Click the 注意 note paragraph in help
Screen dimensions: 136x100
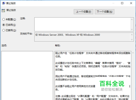click(x=92, y=97)
